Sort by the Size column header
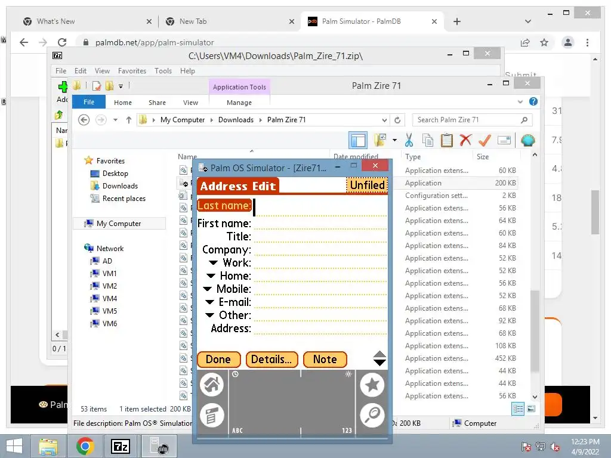This screenshot has width=611, height=458. pyautogui.click(x=482, y=157)
